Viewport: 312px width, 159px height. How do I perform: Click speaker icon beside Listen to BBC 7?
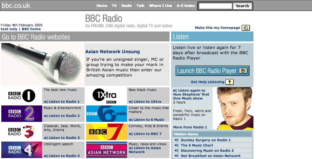click(x=131, y=134)
